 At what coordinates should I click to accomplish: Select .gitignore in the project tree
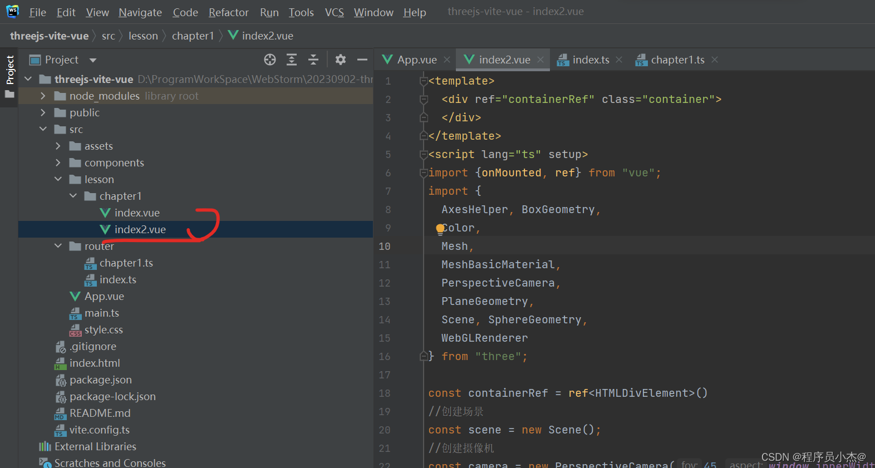point(92,346)
